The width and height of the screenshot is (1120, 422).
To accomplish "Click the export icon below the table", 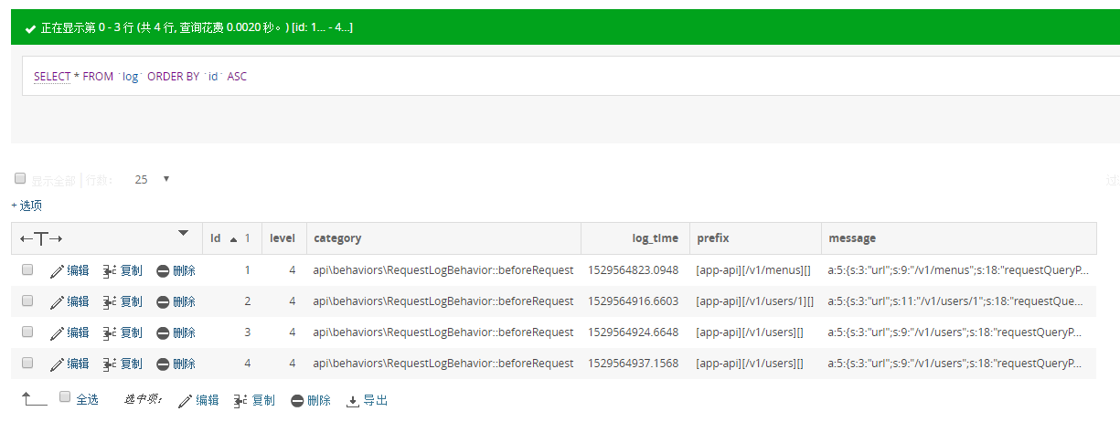I will (x=353, y=400).
